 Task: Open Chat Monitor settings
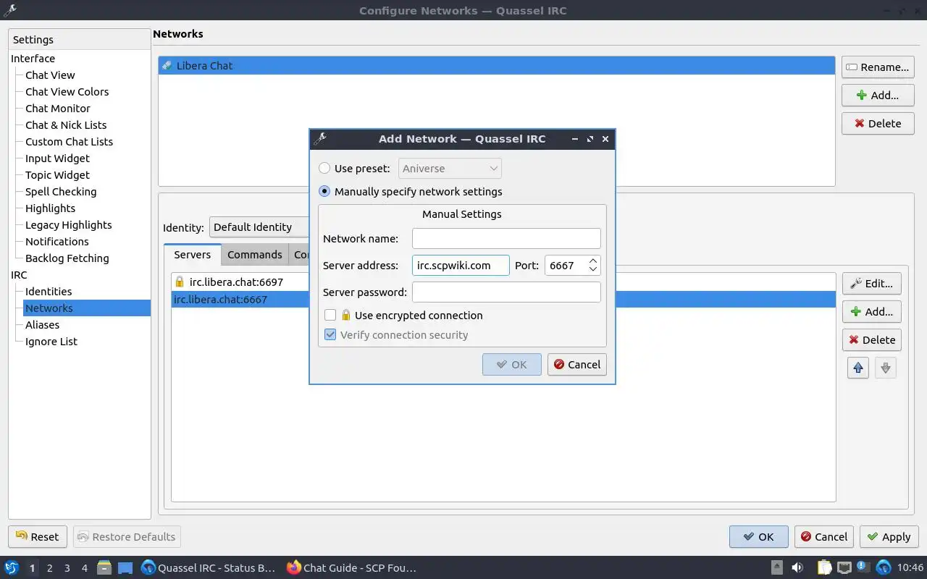(58, 109)
